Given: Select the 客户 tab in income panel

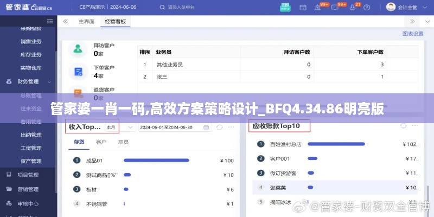Looking at the screenshot, I should 101,142.
